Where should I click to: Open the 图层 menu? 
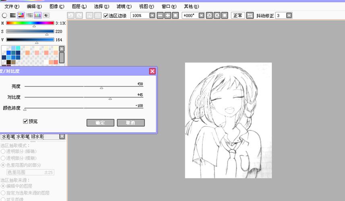tap(79, 6)
